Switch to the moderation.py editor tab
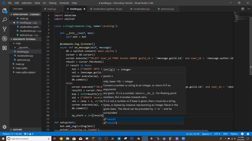The height and width of the screenshot is (141, 252). pyautogui.click(x=141, y=9)
